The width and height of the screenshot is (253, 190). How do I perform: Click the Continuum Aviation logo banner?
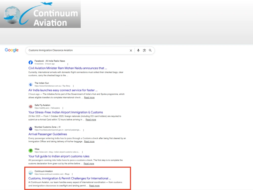40,14
